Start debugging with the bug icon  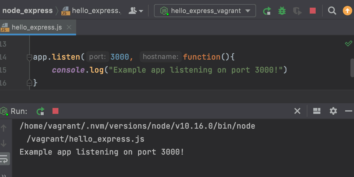click(282, 11)
